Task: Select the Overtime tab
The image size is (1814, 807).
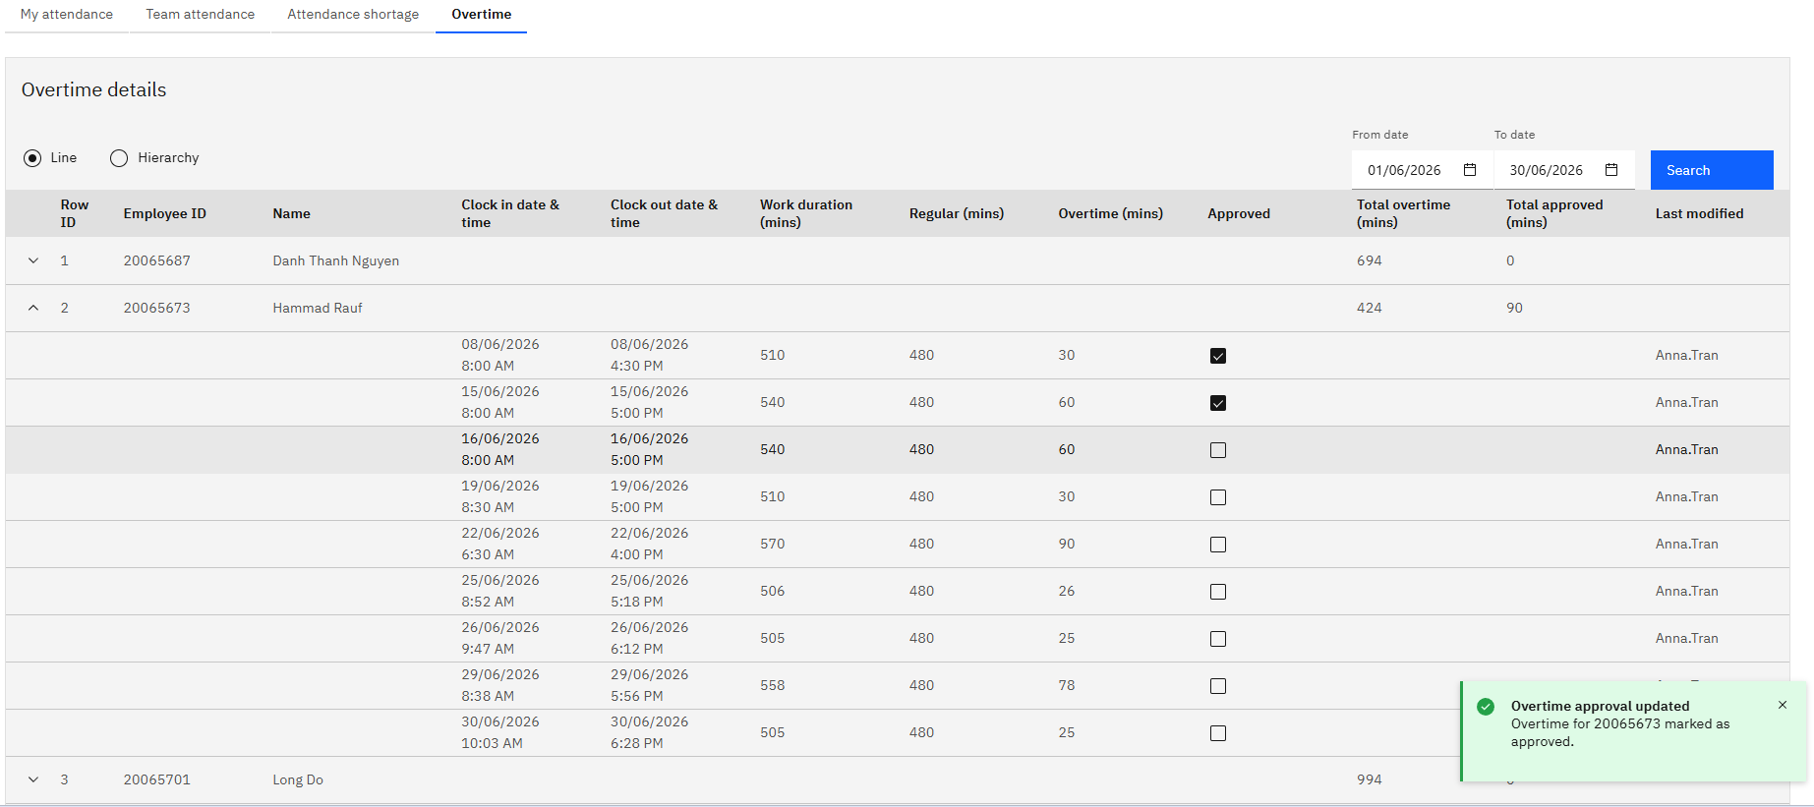Action: click(482, 15)
